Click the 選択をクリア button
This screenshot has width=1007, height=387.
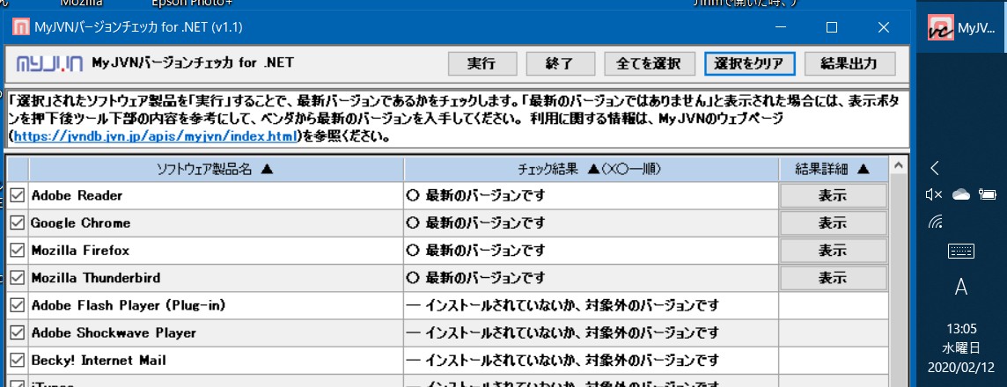coord(749,63)
